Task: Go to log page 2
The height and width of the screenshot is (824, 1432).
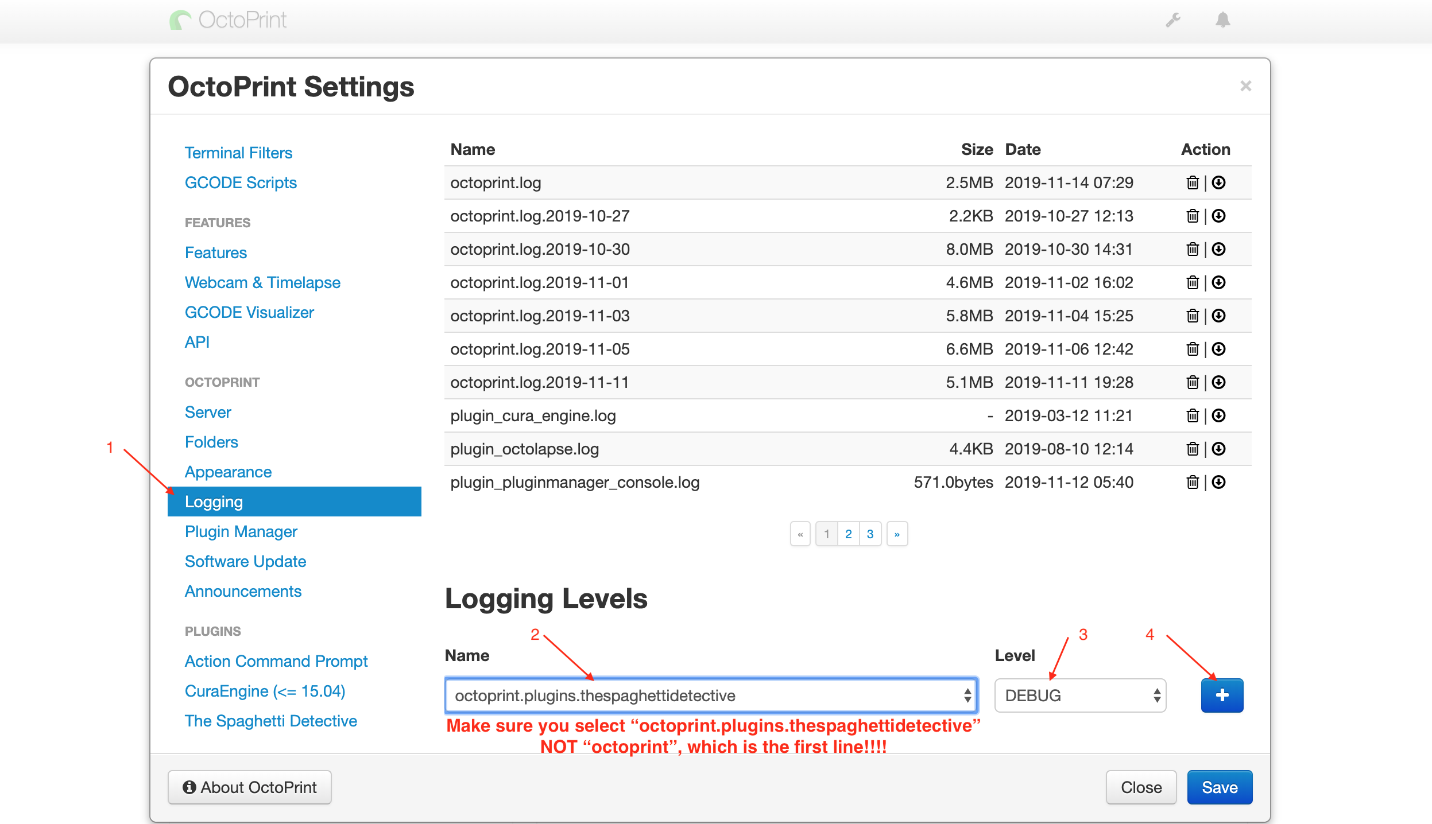Action: point(848,534)
